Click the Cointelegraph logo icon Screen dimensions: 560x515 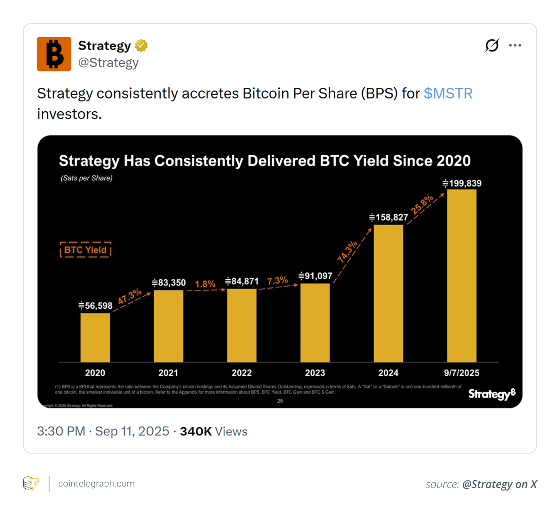(31, 483)
